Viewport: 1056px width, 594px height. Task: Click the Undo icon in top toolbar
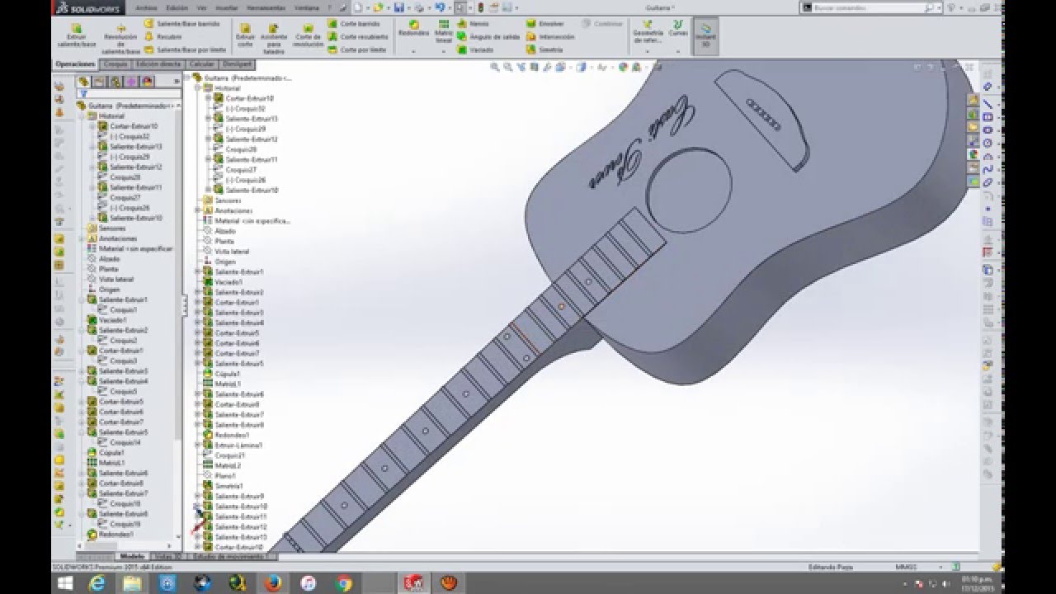(x=439, y=7)
